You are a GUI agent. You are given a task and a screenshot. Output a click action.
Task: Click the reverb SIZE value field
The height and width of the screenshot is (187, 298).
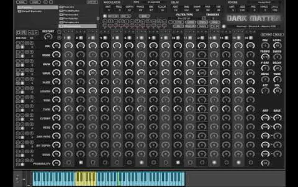click(x=242, y=10)
